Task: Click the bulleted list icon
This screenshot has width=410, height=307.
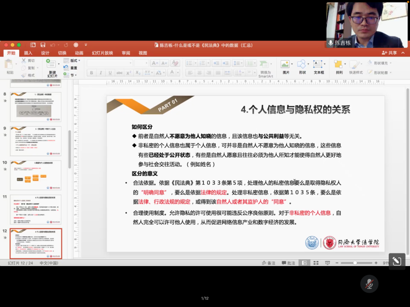Action: point(189,63)
